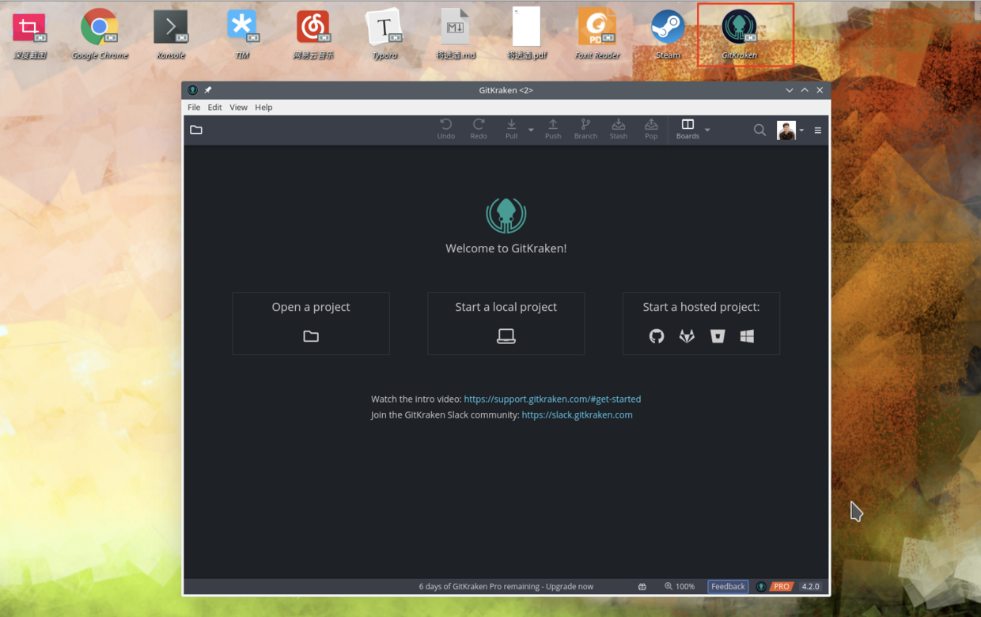Click the Pull toolbar button
The height and width of the screenshot is (617, 981).
pyautogui.click(x=512, y=129)
